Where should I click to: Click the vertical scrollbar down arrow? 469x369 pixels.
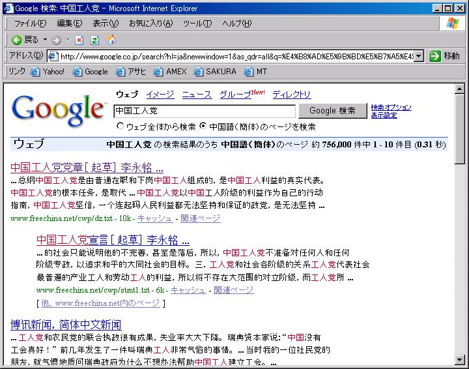pyautogui.click(x=460, y=359)
